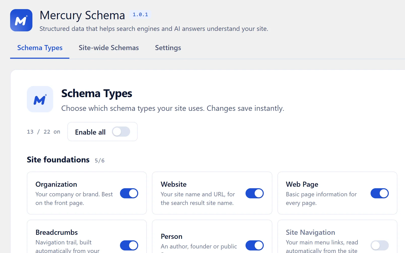Click the '5/6' count beside Site foundations

pyautogui.click(x=99, y=160)
